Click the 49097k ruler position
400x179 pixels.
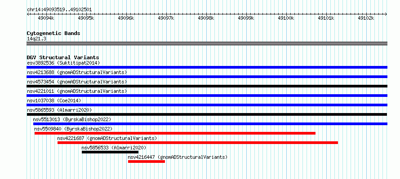pos(166,18)
